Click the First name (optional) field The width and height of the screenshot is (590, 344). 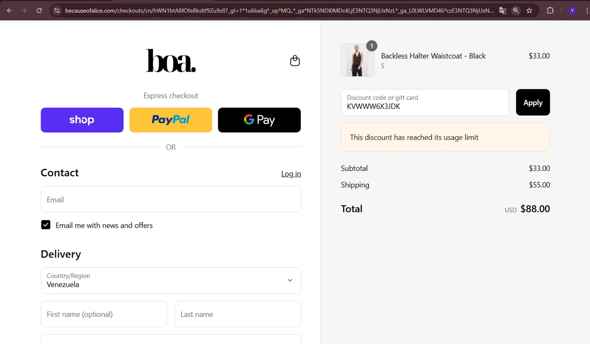coord(104,314)
